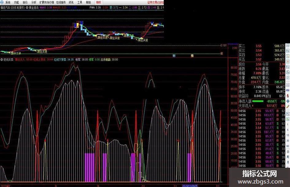This screenshot has height=187, width=290.
Task: Click the 187.7万 trade row
Action: (261, 132)
